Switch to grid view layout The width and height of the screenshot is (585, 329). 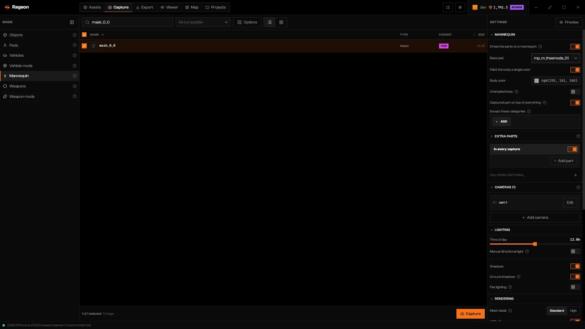281,22
